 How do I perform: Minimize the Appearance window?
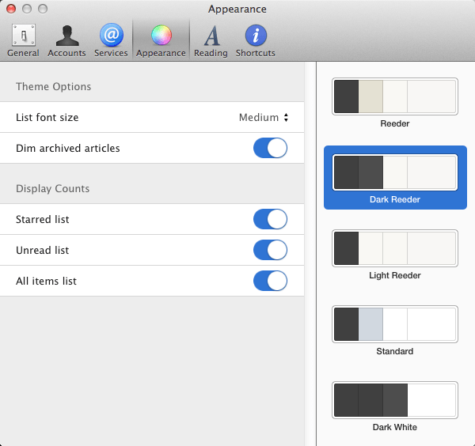[27, 9]
